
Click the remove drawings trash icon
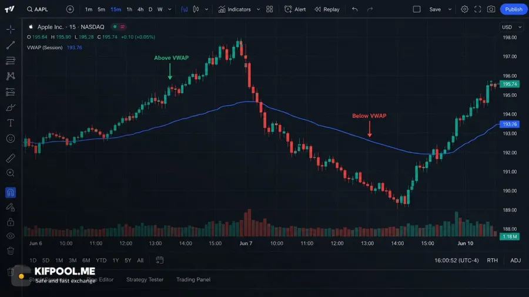[x=11, y=251]
